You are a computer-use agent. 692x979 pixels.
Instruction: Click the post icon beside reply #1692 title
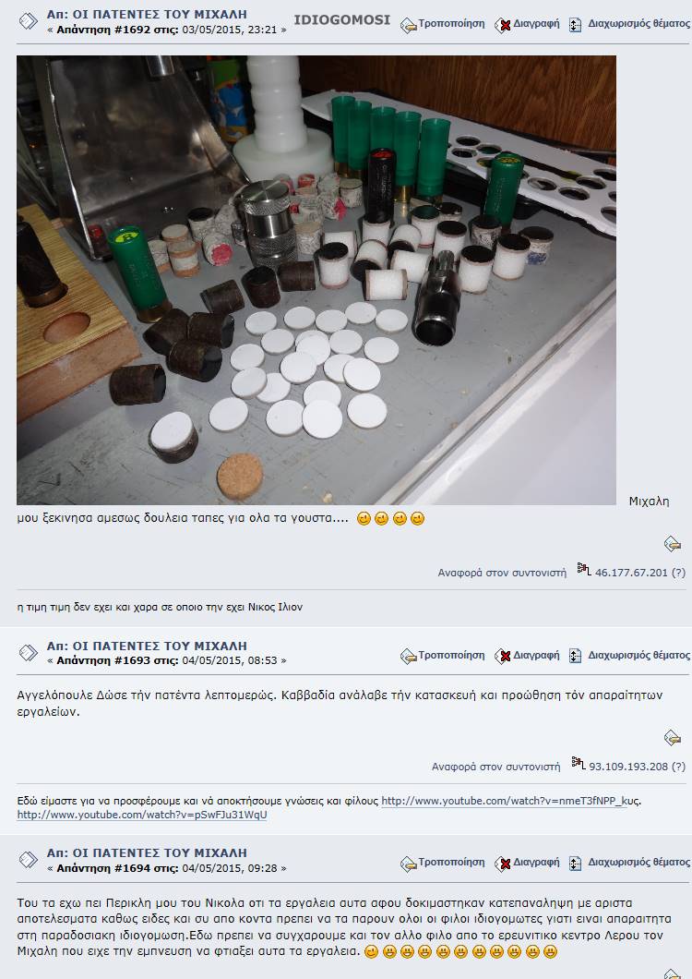coord(28,21)
